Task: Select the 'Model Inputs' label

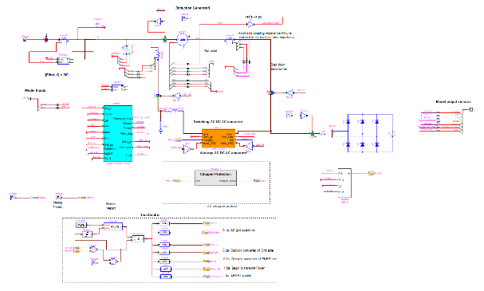Action: (x=35, y=90)
